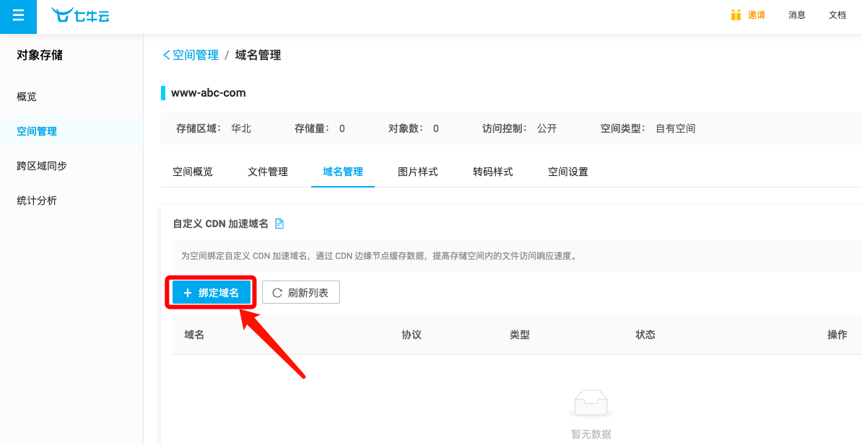The image size is (862, 445).
Task: Click the 状态 column header
Action: tap(645, 335)
